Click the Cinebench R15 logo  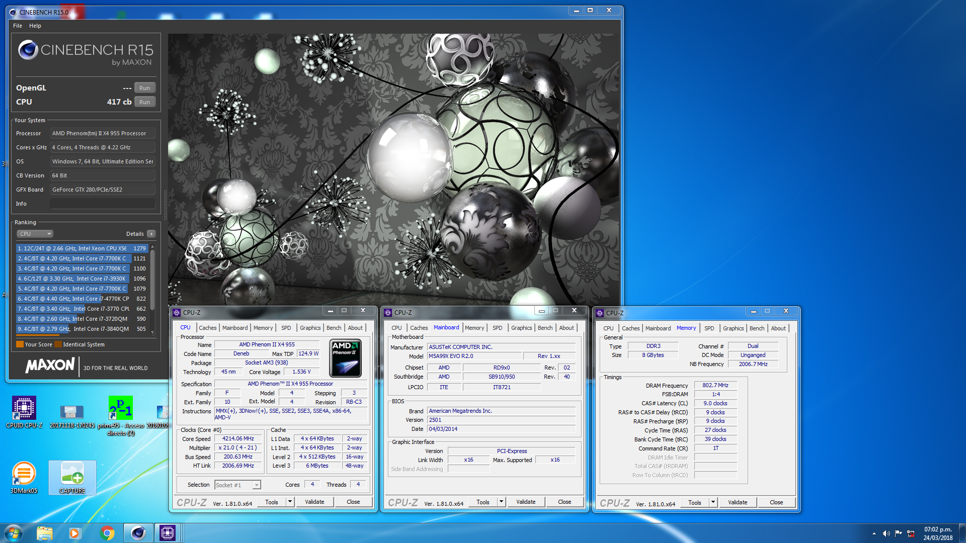pyautogui.click(x=86, y=53)
